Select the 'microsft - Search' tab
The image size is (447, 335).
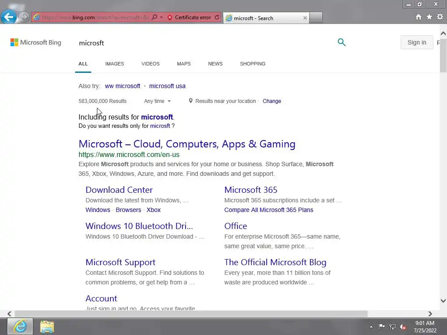265,18
